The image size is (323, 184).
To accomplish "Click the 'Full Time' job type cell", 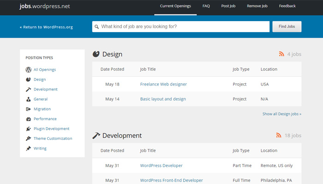I will pos(241,180).
